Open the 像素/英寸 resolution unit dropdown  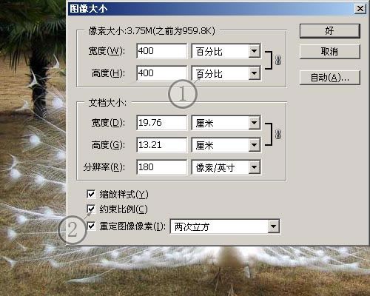pyautogui.click(x=226, y=167)
